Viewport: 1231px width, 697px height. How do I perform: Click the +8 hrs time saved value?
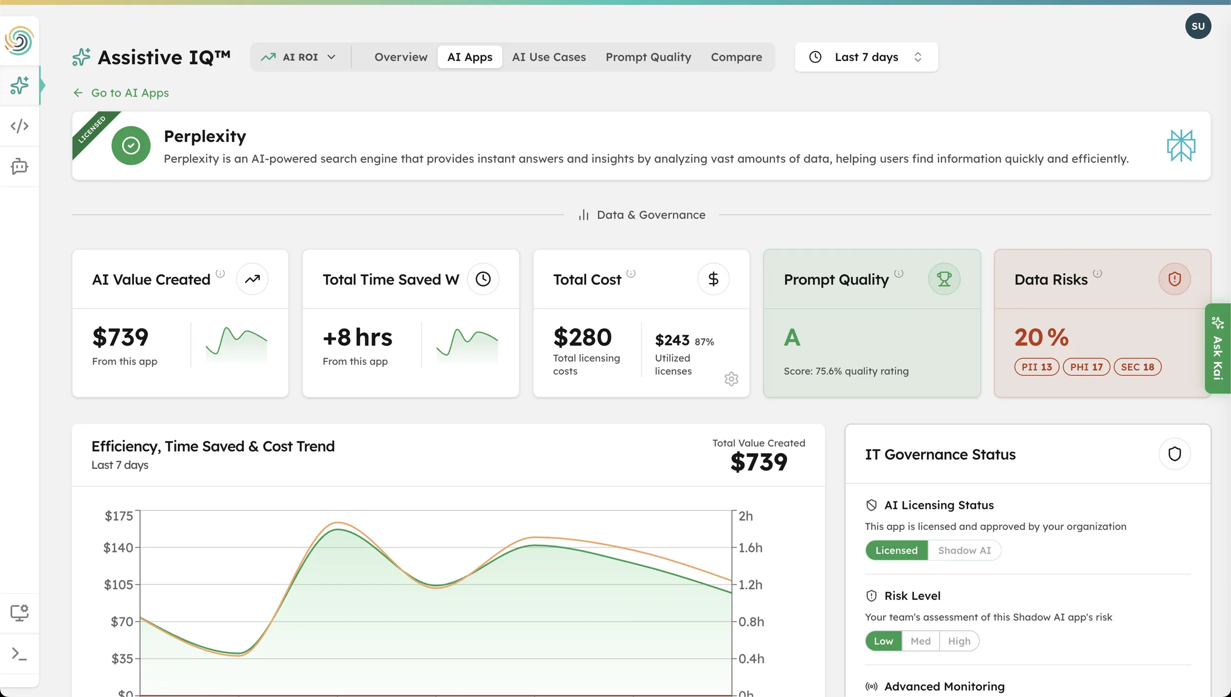coord(358,337)
